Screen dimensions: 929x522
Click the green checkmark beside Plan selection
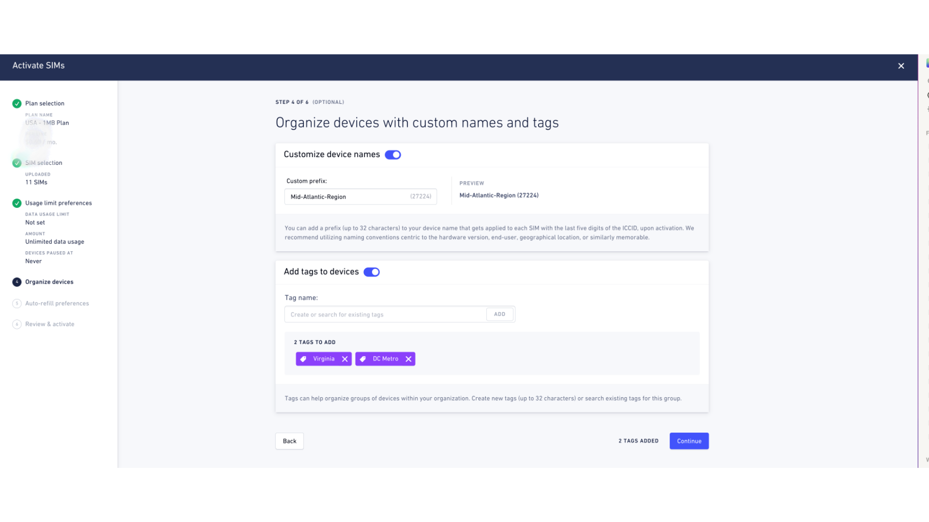pyautogui.click(x=17, y=103)
